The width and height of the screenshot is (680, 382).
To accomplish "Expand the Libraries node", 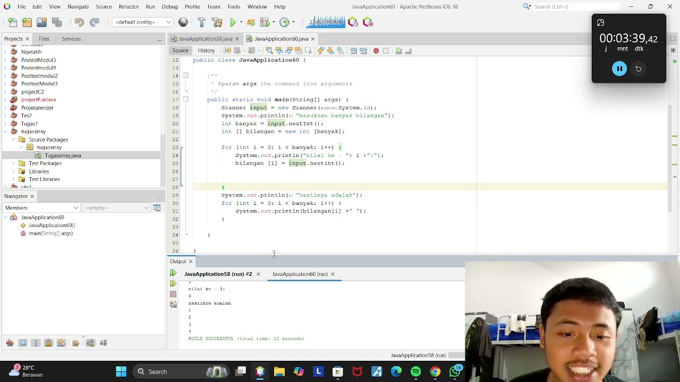I will [x=13, y=171].
